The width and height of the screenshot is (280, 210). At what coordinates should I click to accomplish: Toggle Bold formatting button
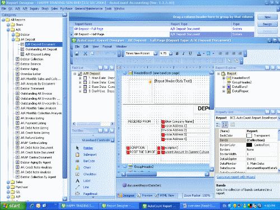pos(177,54)
